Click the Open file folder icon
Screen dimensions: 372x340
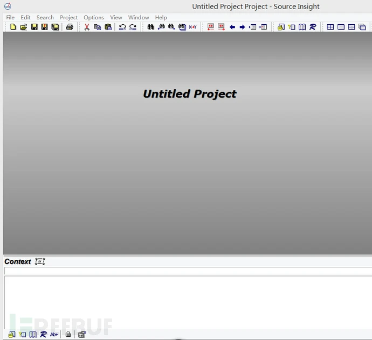pos(24,27)
